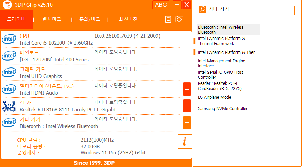This screenshot has width=302, height=167.
Task: Click the Intel logo beside 멀티미디어
Action: pos(9,89)
